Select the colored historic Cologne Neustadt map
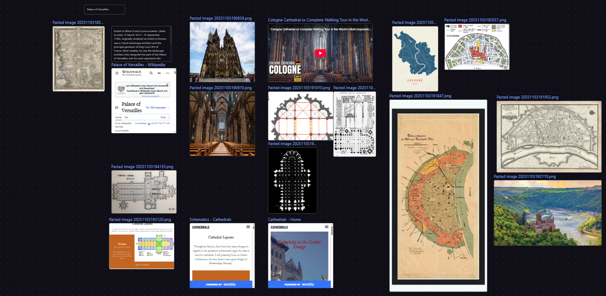606x296 pixels. (x=438, y=195)
